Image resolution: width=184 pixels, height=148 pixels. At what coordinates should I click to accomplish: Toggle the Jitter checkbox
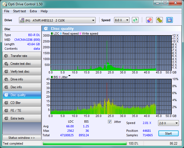(110, 122)
